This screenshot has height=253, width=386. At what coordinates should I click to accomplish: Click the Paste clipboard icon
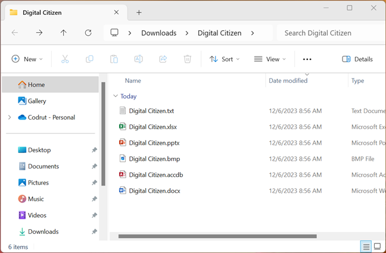114,59
